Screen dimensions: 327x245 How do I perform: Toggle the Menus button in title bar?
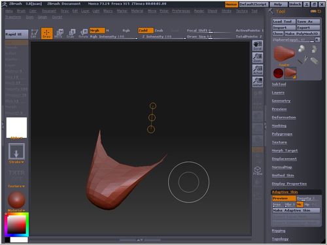tap(231, 5)
